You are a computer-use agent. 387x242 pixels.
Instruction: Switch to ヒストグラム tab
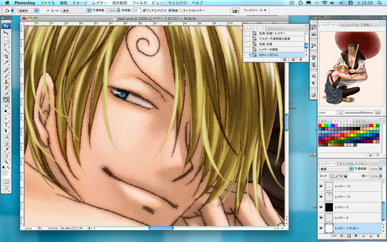[x=350, y=25]
